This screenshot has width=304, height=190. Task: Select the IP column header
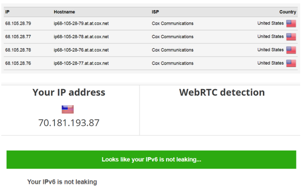pyautogui.click(x=7, y=12)
